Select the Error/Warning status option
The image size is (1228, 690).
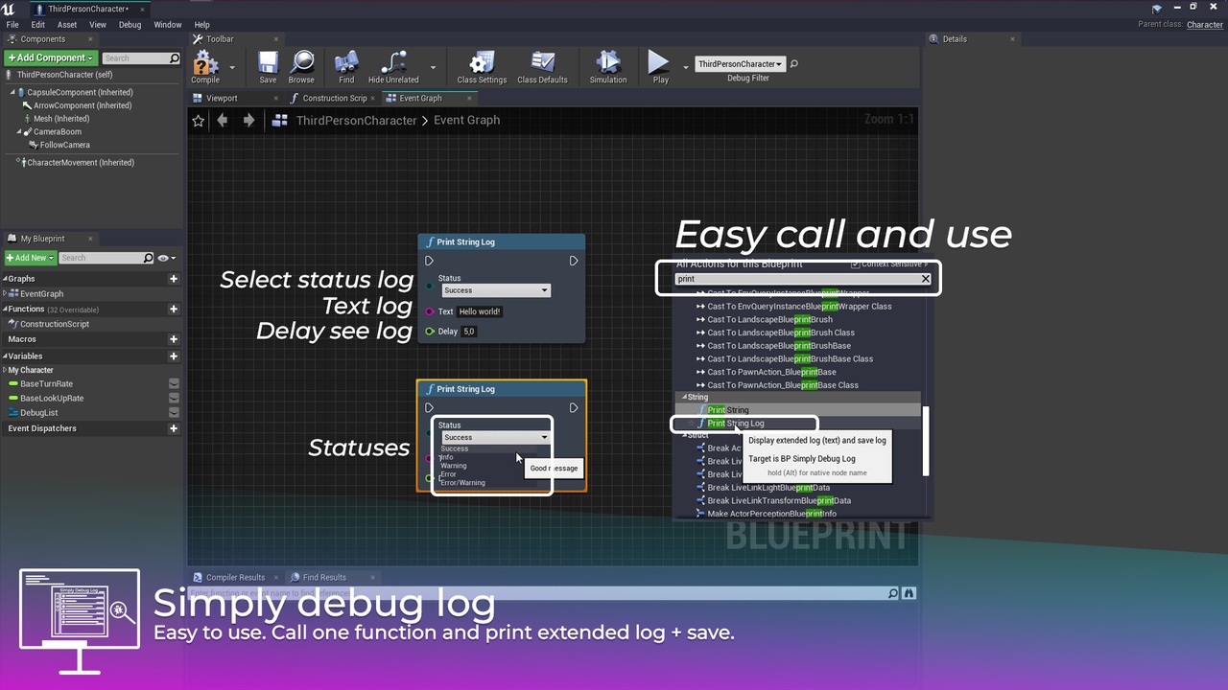coord(462,483)
